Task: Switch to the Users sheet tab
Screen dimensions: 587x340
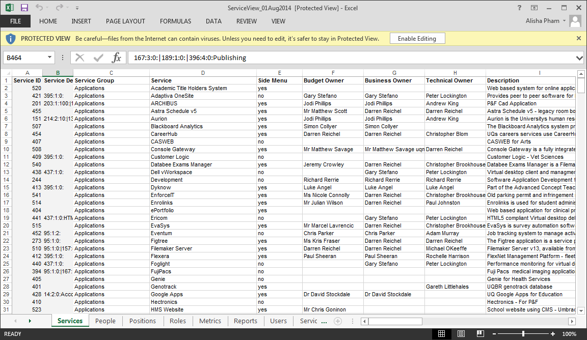Action: (279, 321)
